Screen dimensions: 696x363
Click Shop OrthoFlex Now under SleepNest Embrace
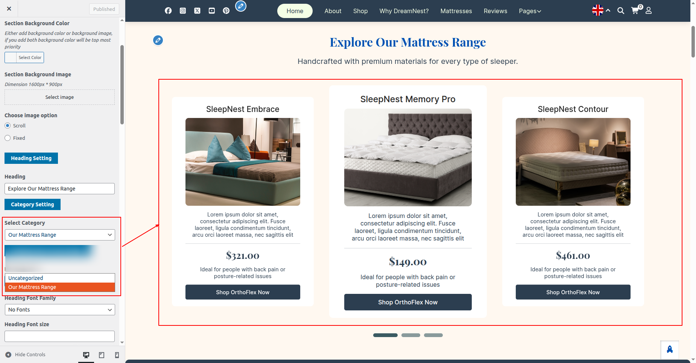click(x=243, y=292)
